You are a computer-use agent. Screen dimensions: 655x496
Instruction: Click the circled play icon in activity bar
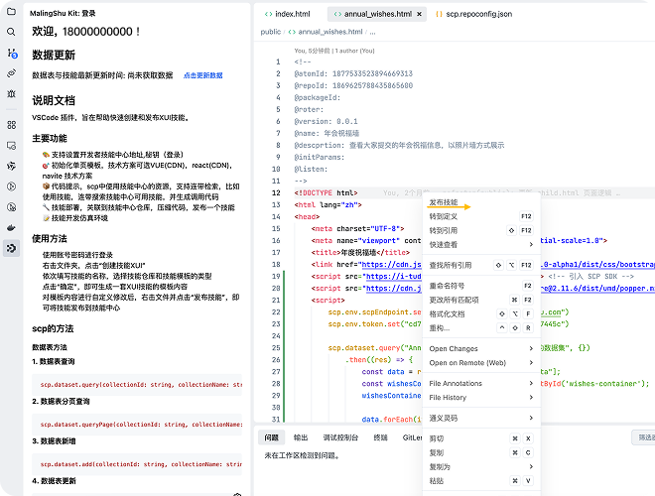tap(11, 186)
